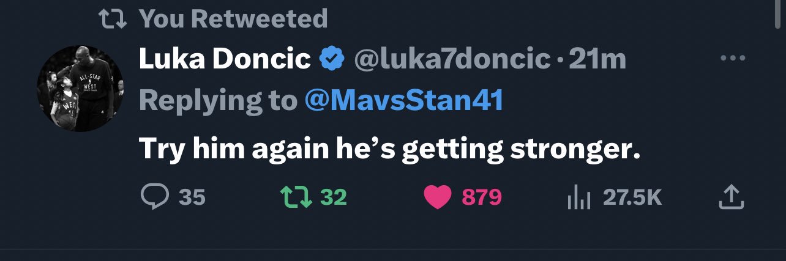Click the 32 retweets count
This screenshot has width=786, height=261.
click(x=333, y=197)
